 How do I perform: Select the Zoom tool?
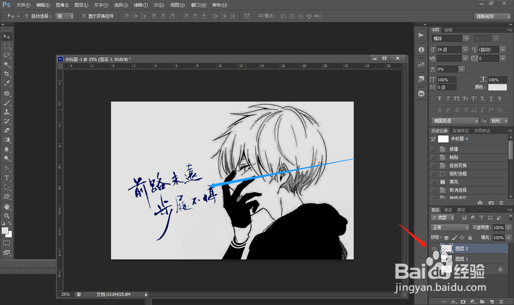click(7, 216)
